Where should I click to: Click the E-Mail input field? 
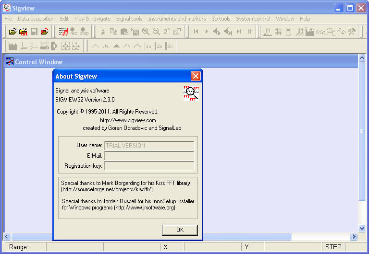[149, 156]
